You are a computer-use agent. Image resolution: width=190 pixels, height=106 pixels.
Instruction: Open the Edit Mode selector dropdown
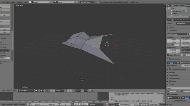[x=26, y=91]
